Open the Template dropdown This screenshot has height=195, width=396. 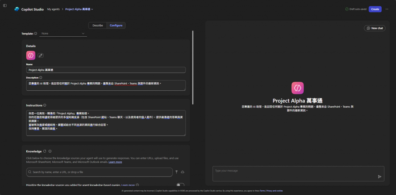pyautogui.click(x=63, y=33)
